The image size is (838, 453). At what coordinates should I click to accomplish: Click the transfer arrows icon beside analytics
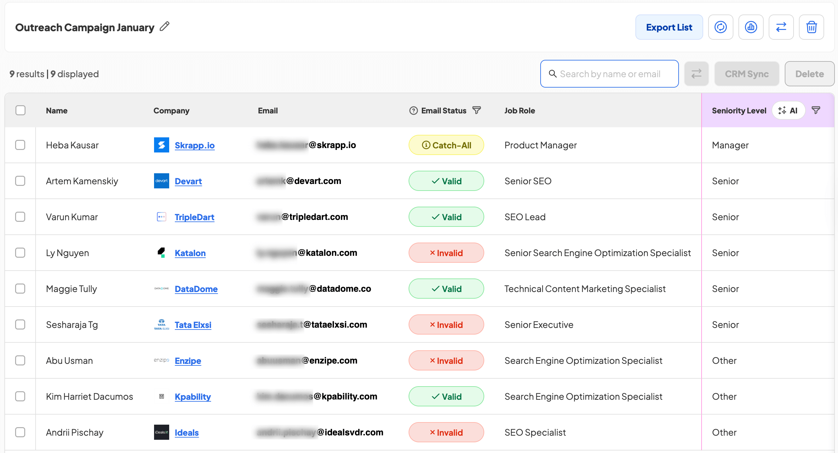pyautogui.click(x=782, y=27)
